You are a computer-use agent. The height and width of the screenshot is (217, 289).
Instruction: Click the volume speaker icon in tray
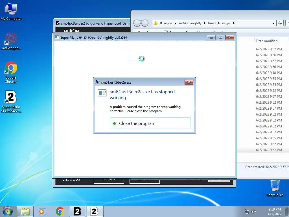coord(254,212)
